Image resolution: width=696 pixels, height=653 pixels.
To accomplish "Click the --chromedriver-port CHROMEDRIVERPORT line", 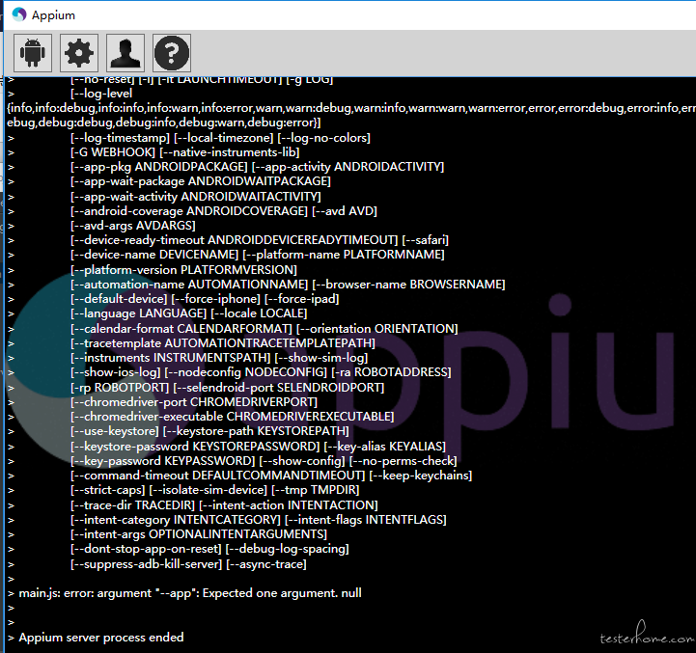I will click(x=194, y=402).
